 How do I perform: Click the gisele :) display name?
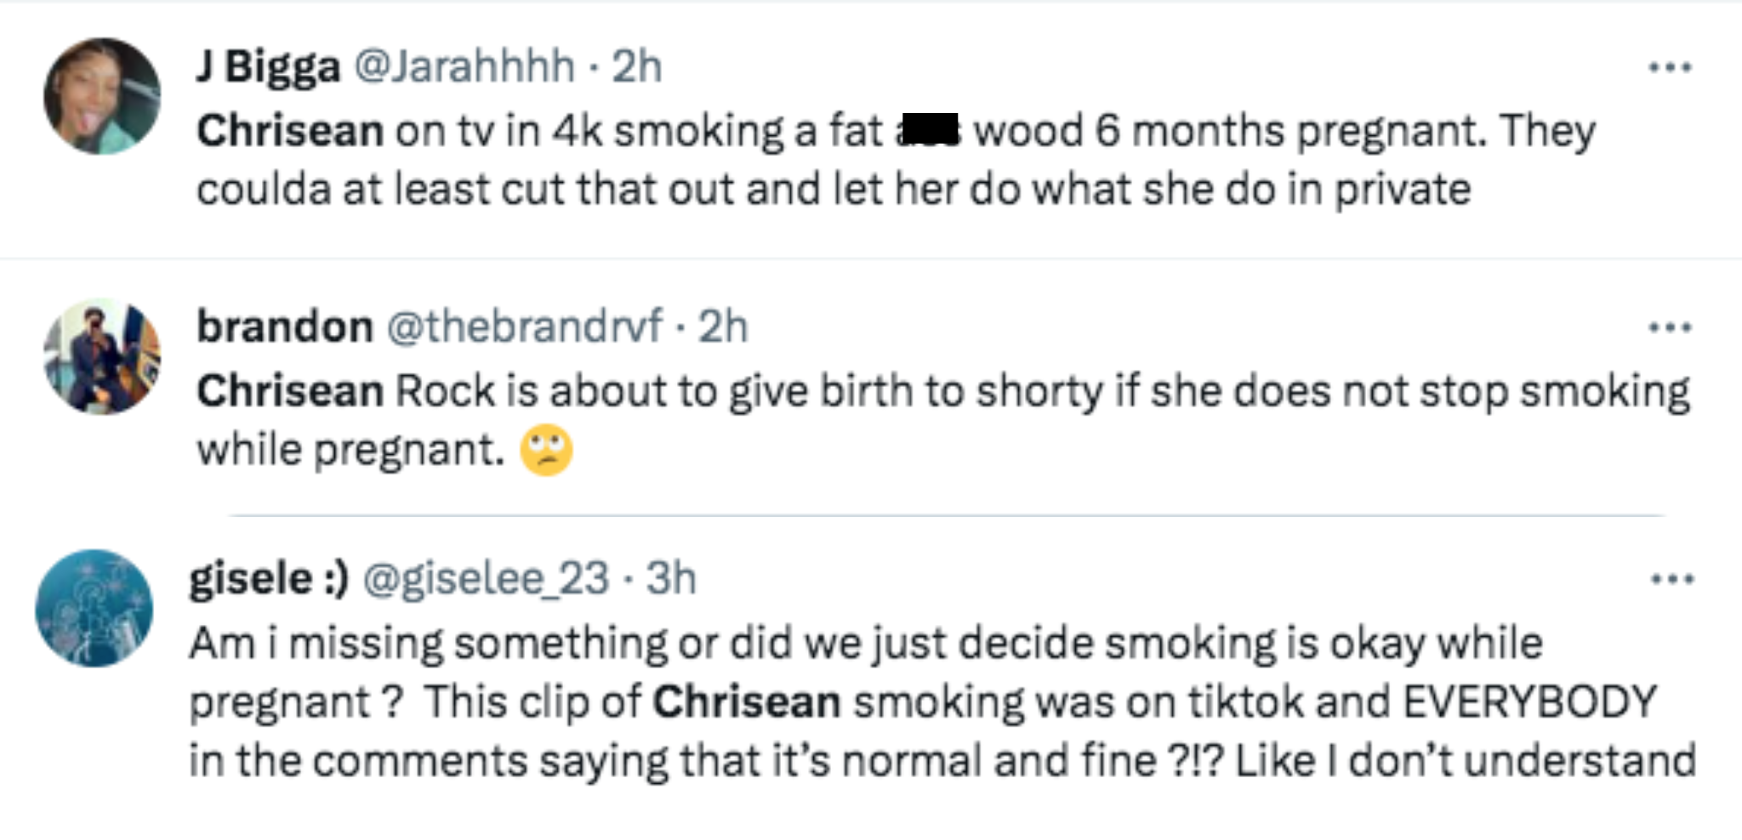coord(269,579)
